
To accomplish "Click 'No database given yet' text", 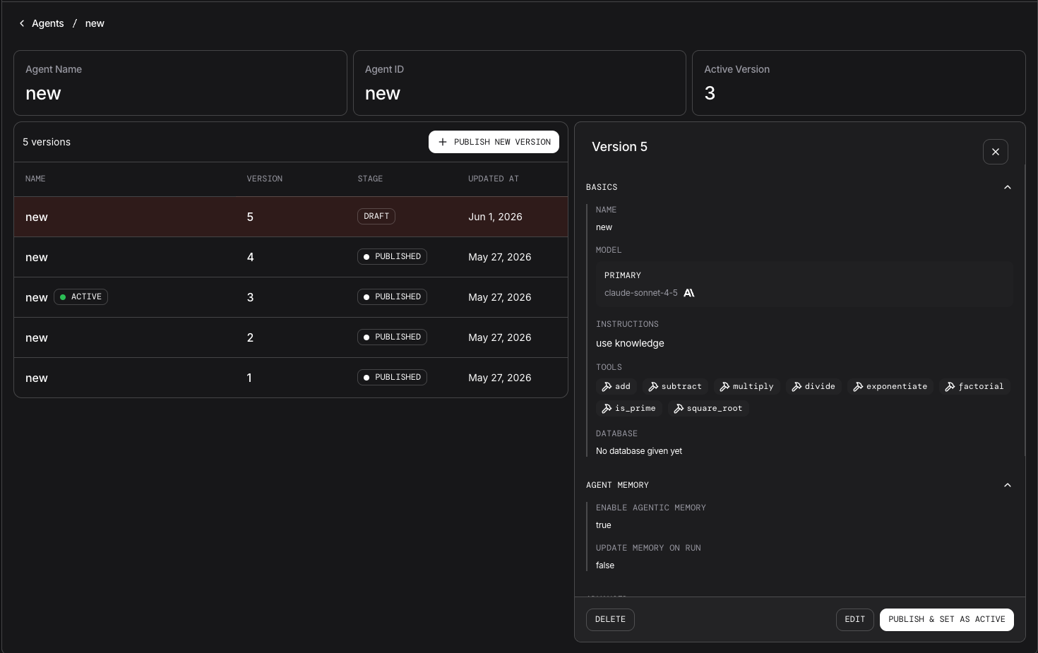I will 639,451.
